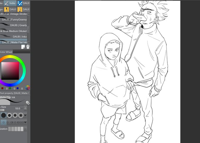Click the blue channel indicator
This screenshot has width=200, height=143.
pyautogui.click(x=18, y=88)
